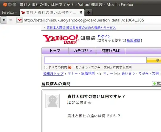
Task: Open the 回答ひろば tab
Action: point(111,51)
